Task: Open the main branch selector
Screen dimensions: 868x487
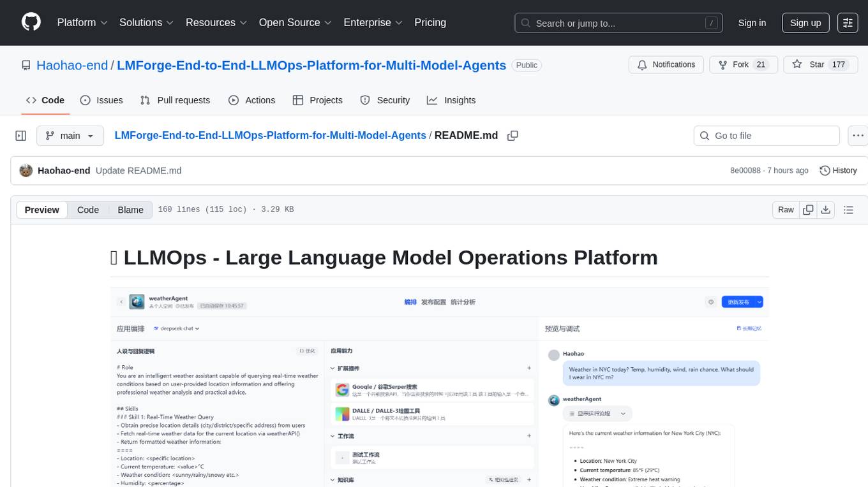Action: (70, 136)
